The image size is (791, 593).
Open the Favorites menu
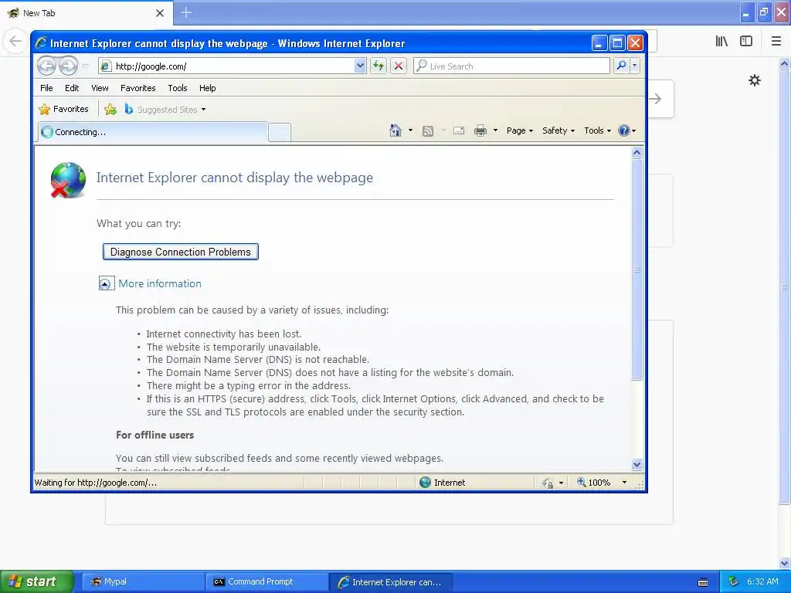pos(137,88)
